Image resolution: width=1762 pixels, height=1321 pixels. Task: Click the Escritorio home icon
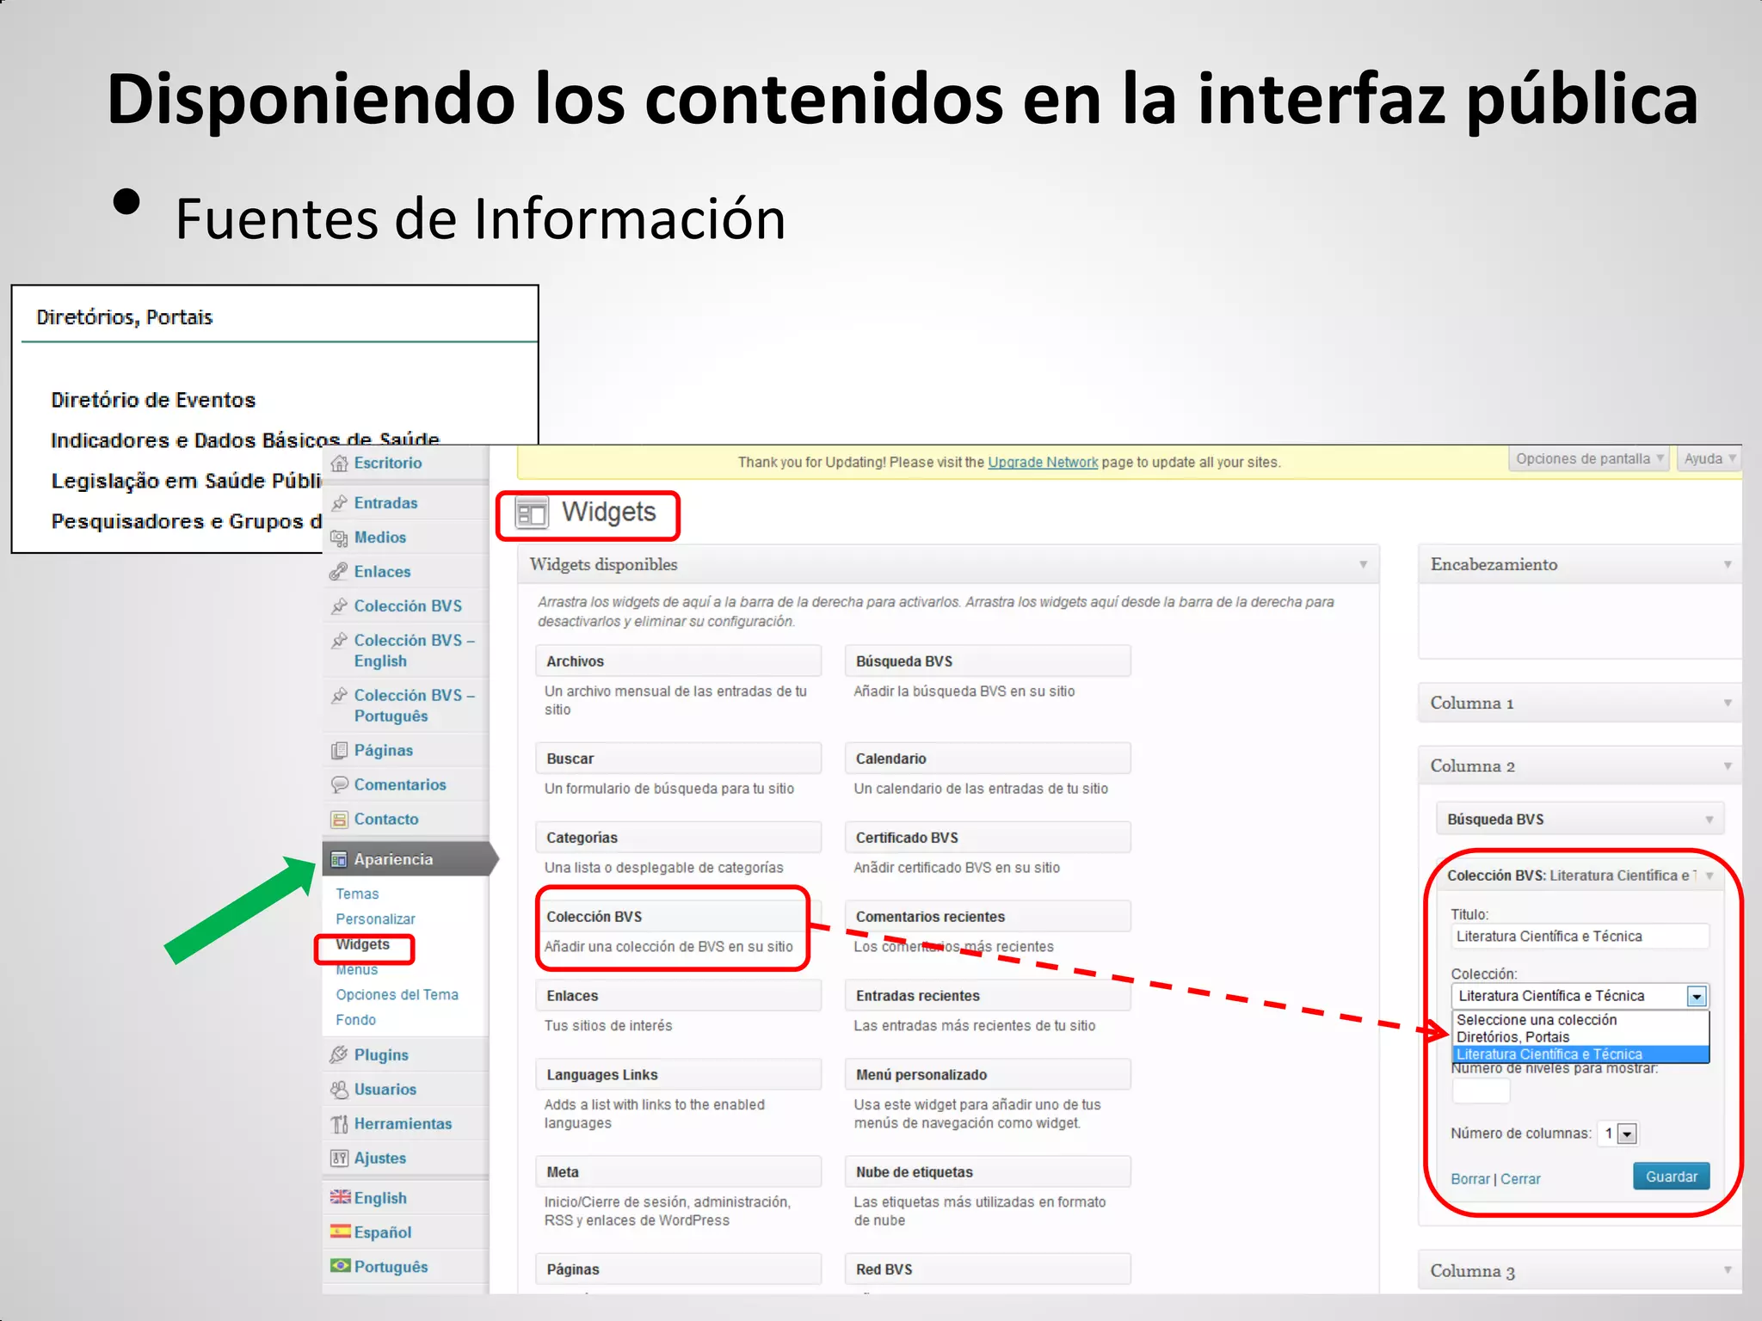tap(340, 463)
